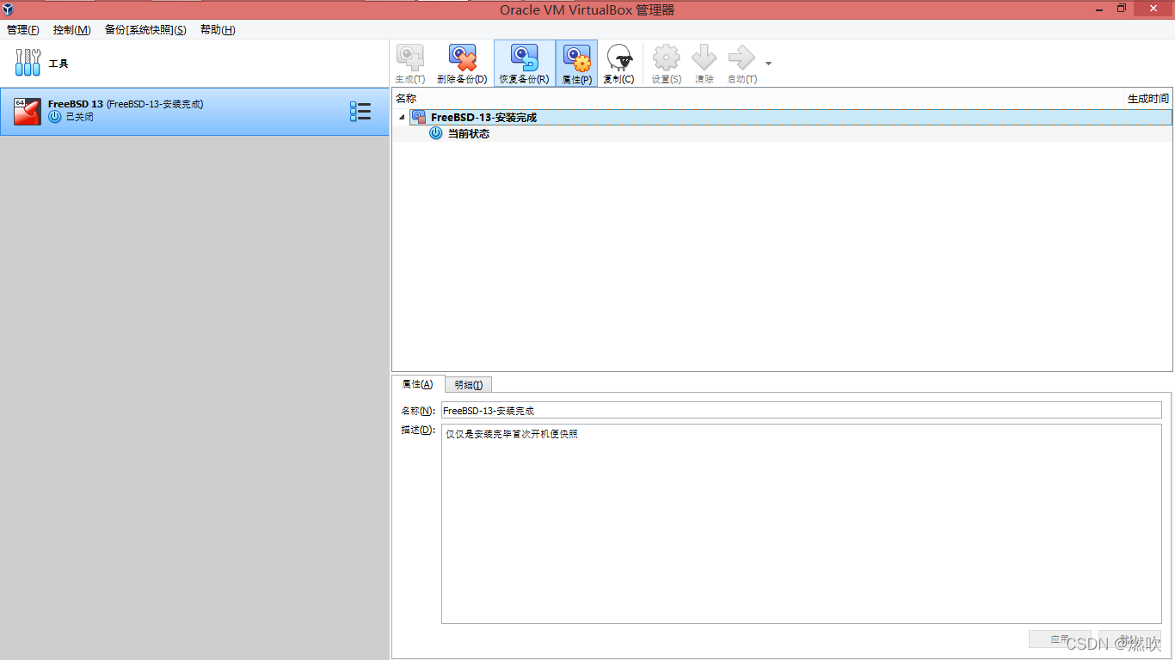
Task: Switch to the 明细(I) tab
Action: click(x=469, y=385)
